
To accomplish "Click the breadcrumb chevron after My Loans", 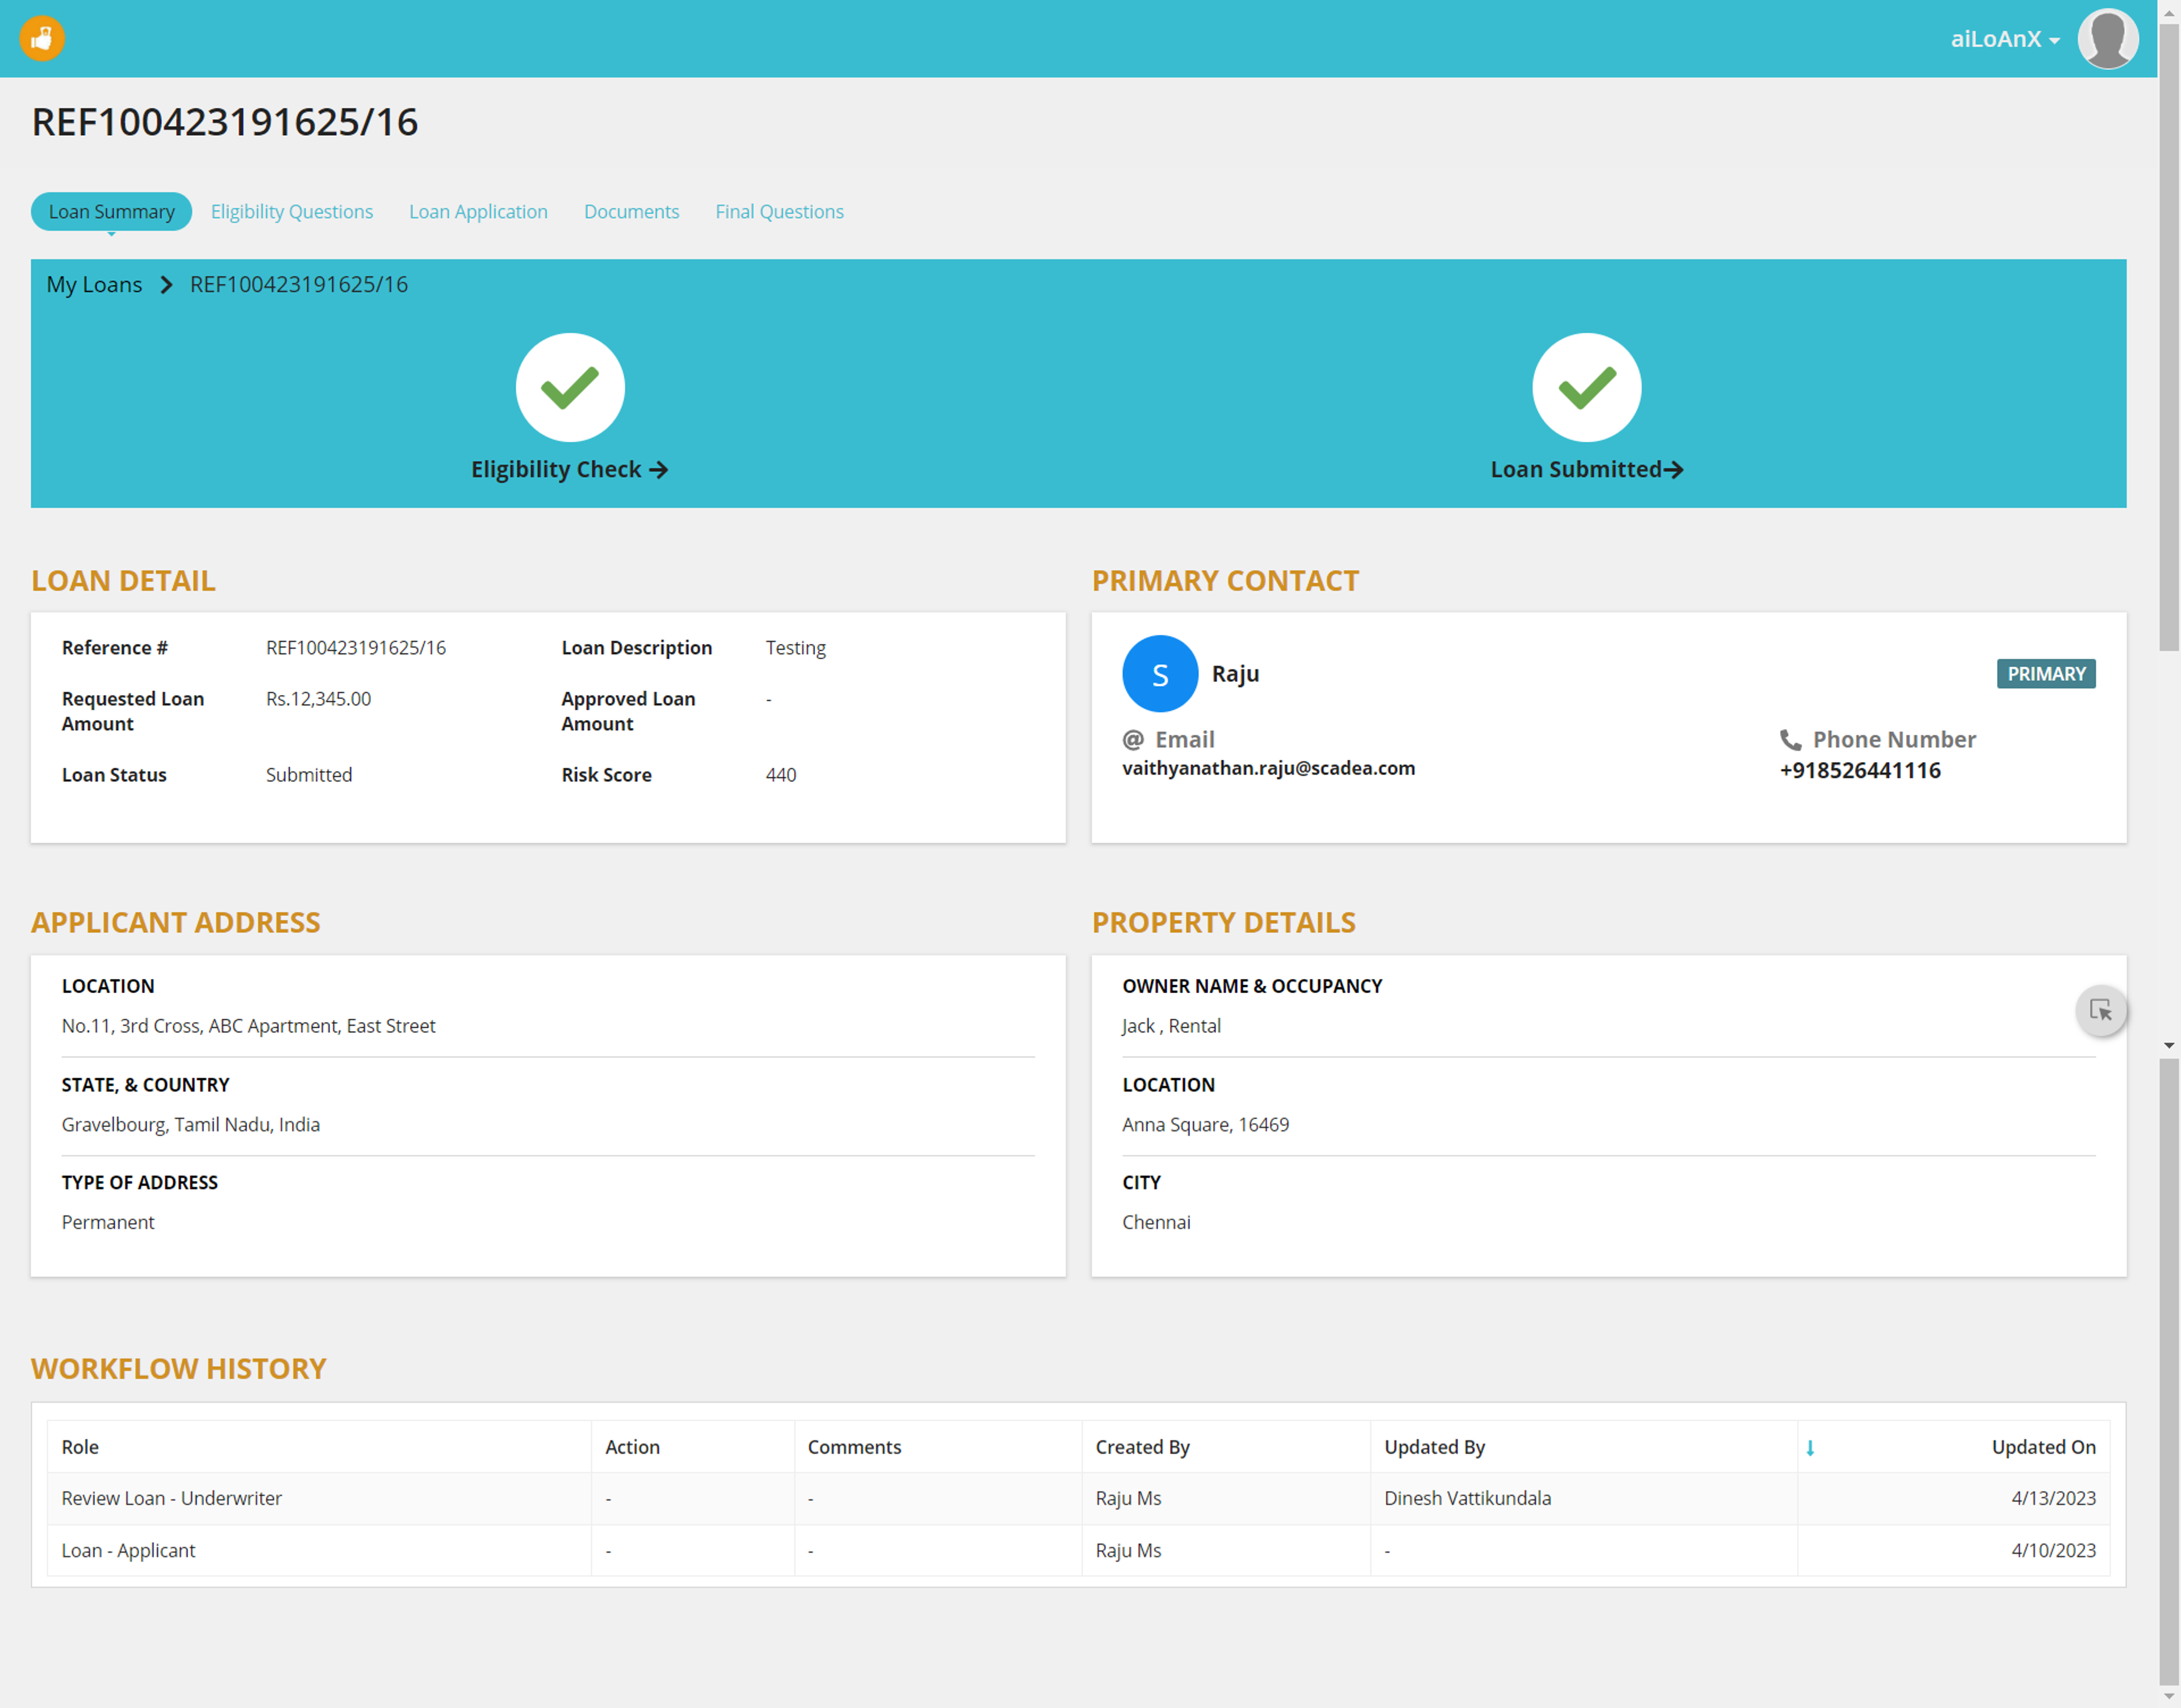I will click(x=166, y=285).
